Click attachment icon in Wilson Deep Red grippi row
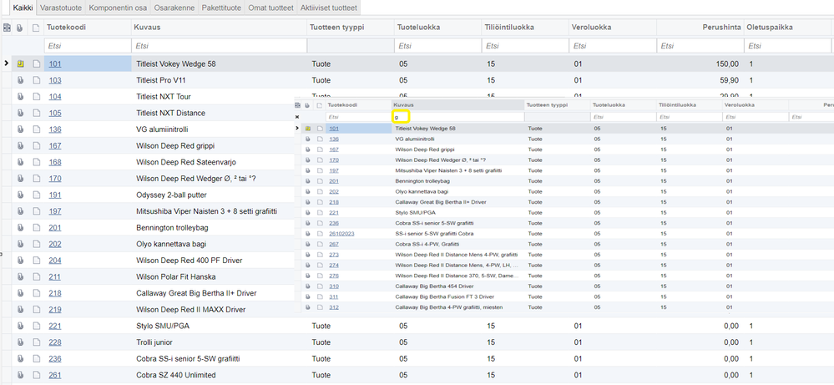This screenshot has width=834, height=385. (20, 145)
